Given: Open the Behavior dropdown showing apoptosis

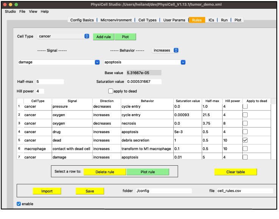Looking at the screenshot, I should coord(145,62).
